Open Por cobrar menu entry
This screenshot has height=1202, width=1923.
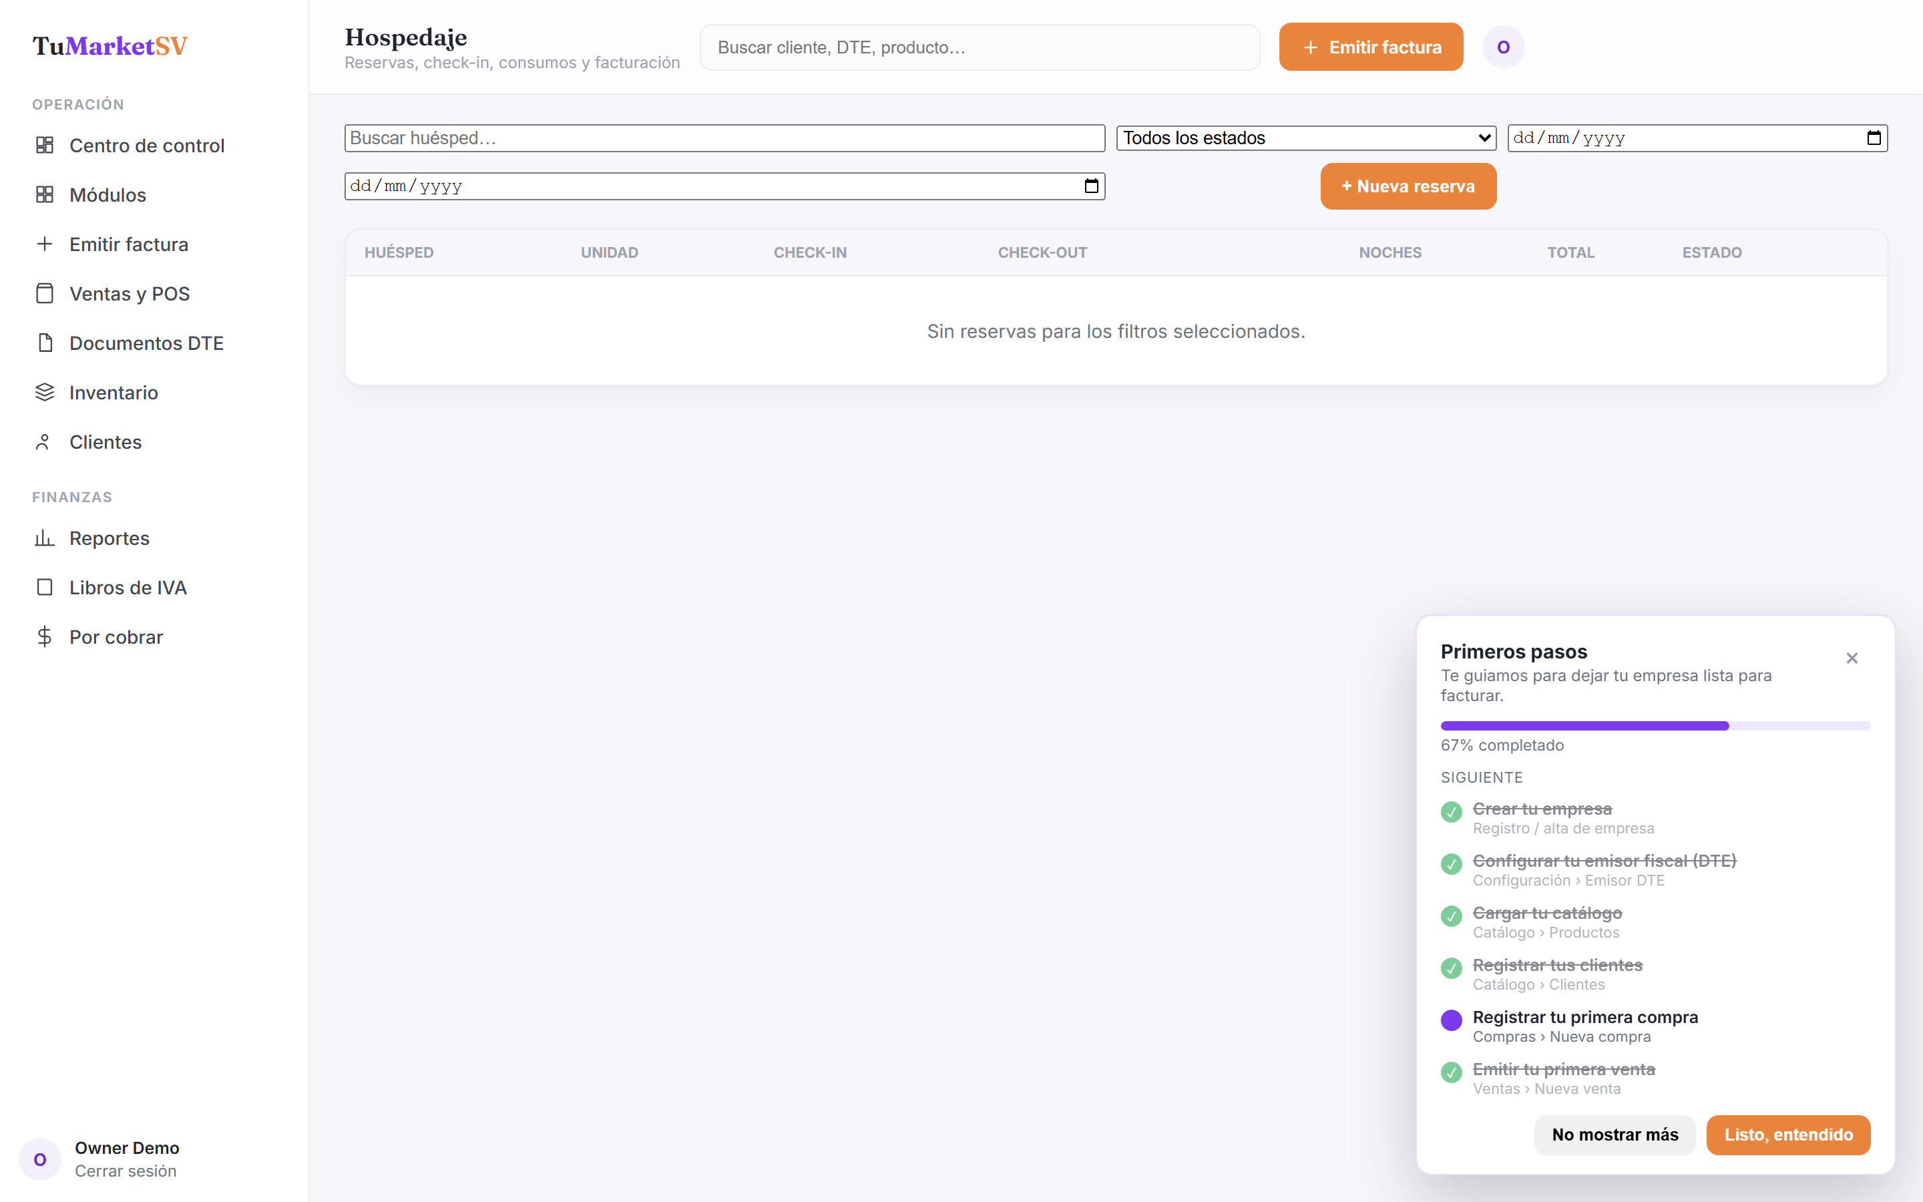[x=116, y=637]
